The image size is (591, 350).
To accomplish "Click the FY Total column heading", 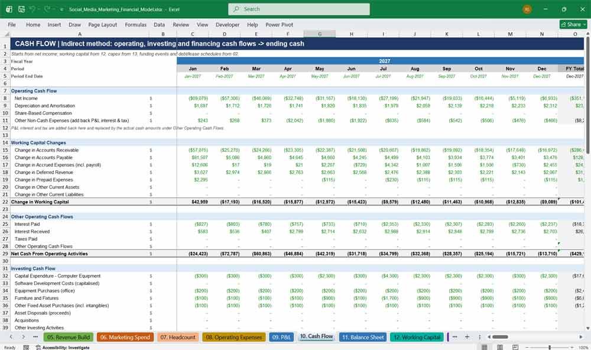I will [x=574, y=69].
